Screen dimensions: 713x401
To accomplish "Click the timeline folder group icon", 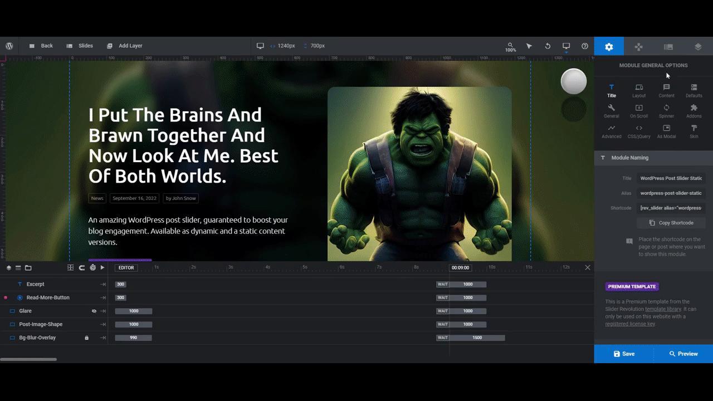I will click(x=28, y=268).
